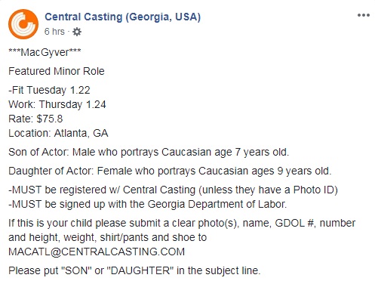The height and width of the screenshot is (284, 375).
Task: Click the Son of Actor description line
Action: (149, 153)
